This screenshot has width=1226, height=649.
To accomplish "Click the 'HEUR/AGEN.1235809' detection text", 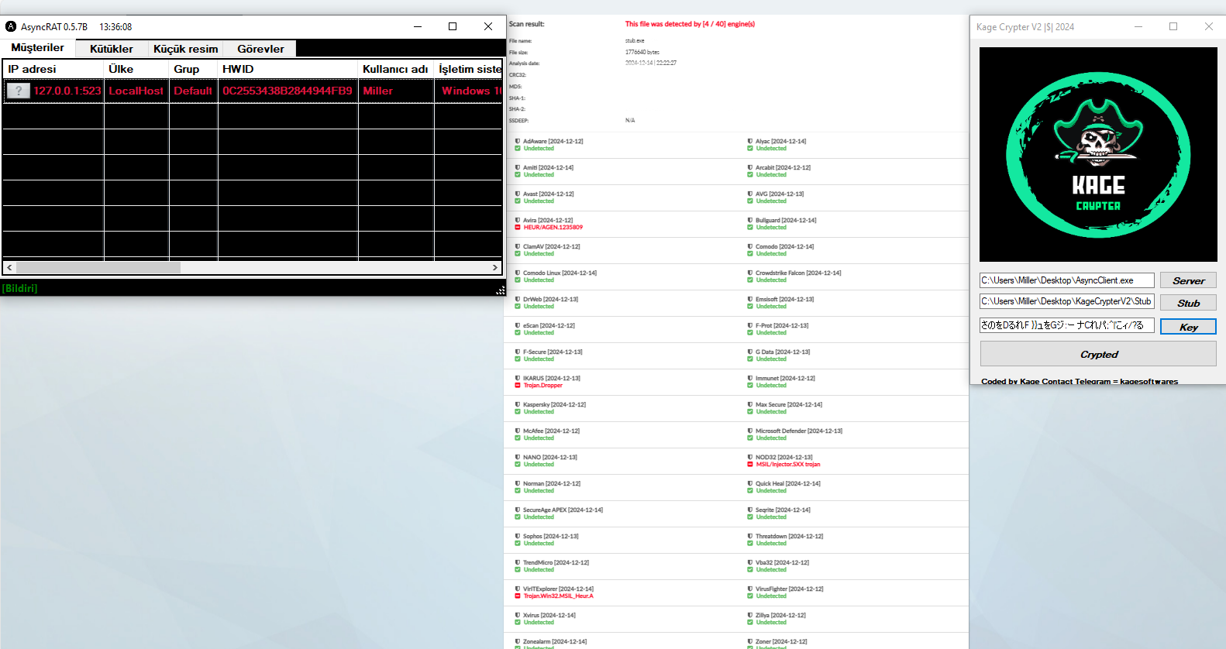I will coord(553,227).
